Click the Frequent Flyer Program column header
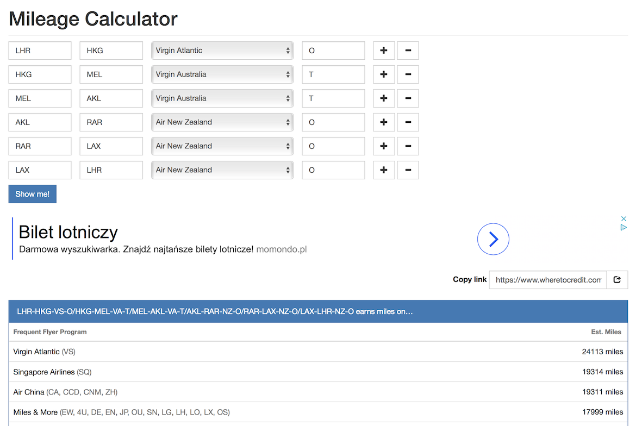The width and height of the screenshot is (642, 426). click(x=50, y=332)
